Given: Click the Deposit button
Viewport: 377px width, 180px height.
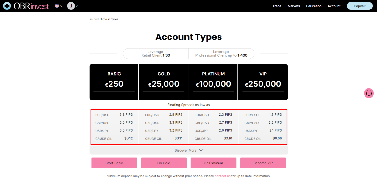Looking at the screenshot, I should click(x=359, y=6).
